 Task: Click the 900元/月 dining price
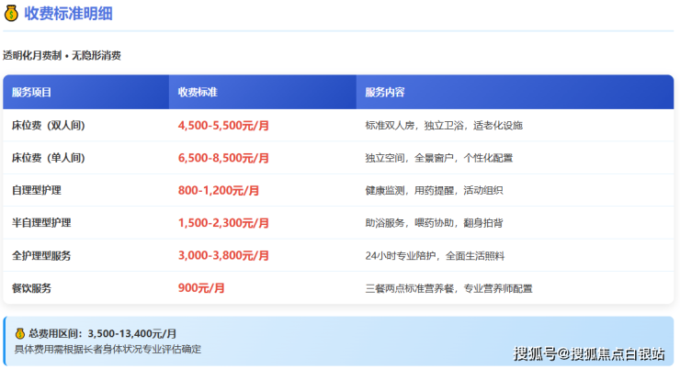point(201,288)
